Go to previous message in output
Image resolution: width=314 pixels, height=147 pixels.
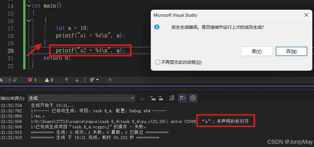coord(153,98)
